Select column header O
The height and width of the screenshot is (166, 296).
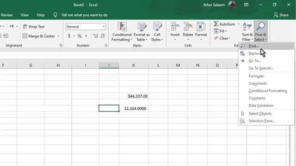pyautogui.click(x=217, y=65)
